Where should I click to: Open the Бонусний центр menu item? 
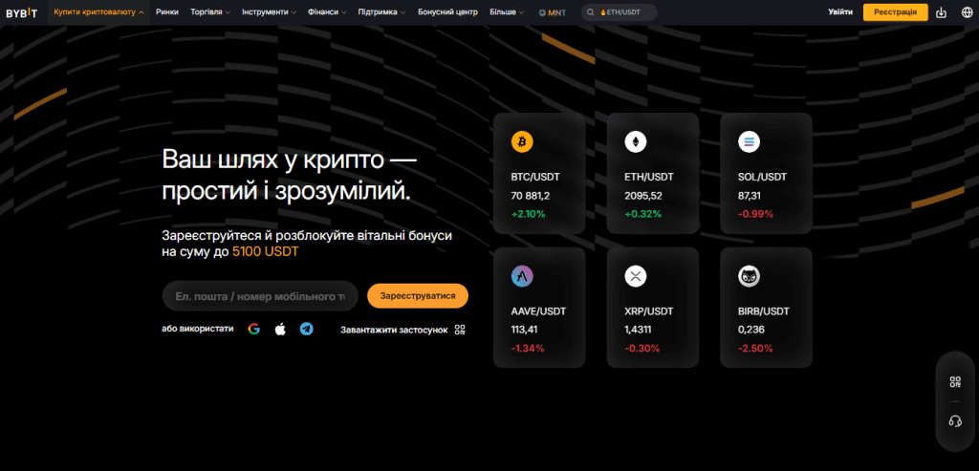point(447,11)
